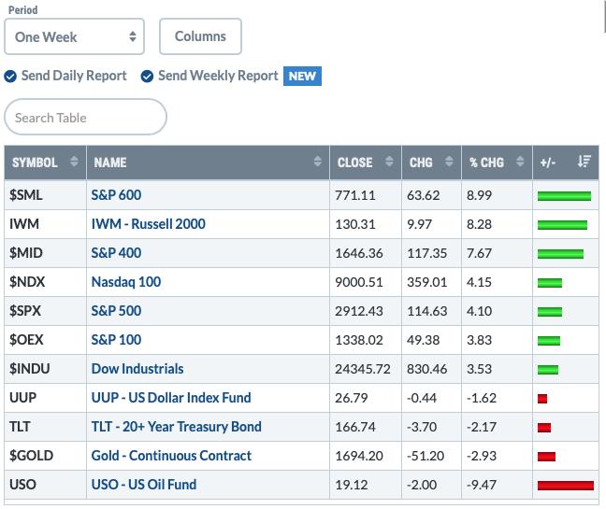606x509 pixels.
Task: Click the percent change value -2.17
Action: click(482, 427)
